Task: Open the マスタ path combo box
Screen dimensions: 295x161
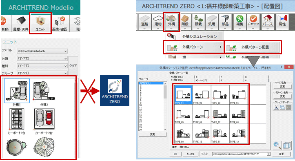Action: click(241, 154)
